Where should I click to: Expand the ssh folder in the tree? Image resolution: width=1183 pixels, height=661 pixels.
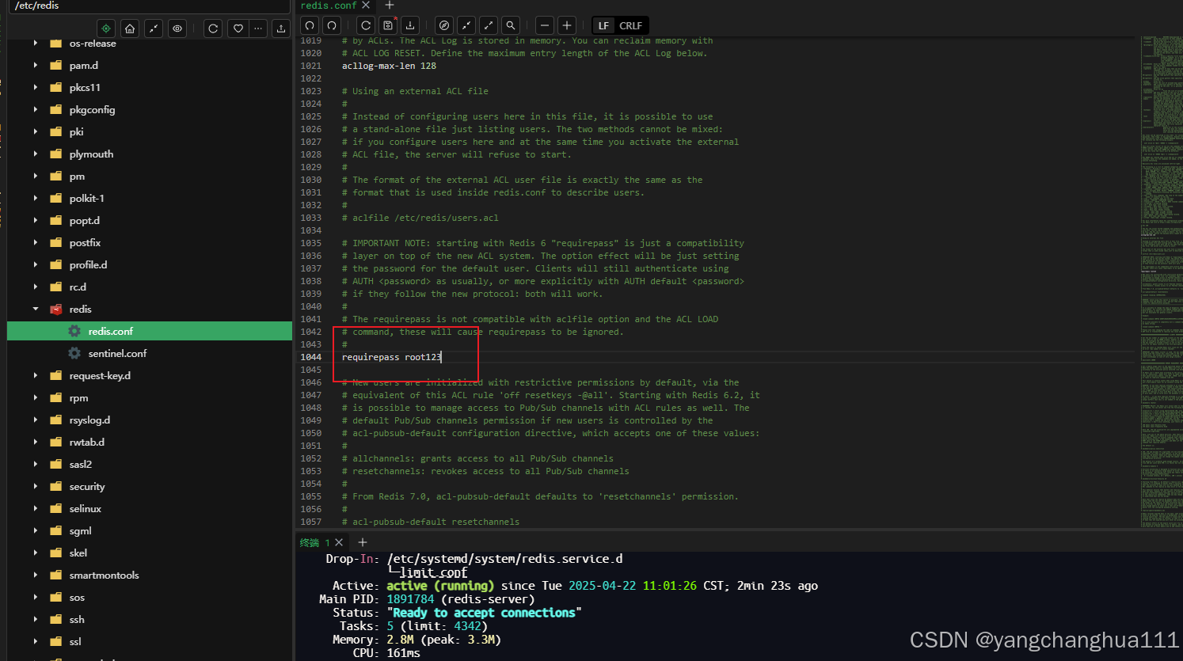pyautogui.click(x=34, y=619)
